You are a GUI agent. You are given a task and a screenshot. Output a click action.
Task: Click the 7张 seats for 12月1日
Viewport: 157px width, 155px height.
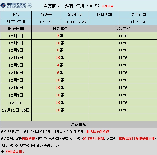coord(60,36)
